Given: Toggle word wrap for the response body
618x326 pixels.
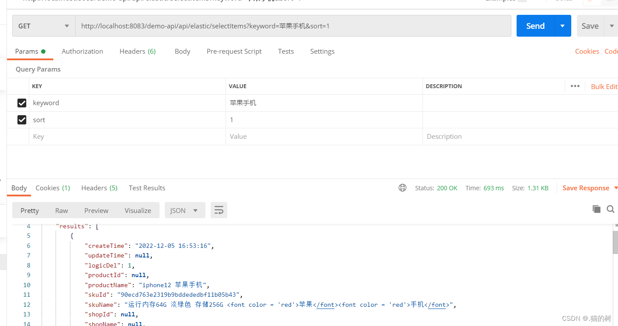Looking at the screenshot, I should click(219, 210).
